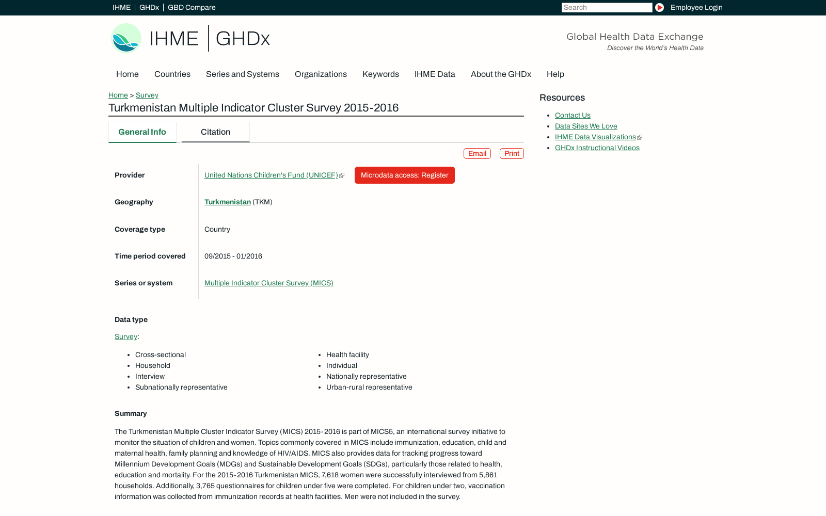Click the page title Turkmenistan Multiple Indicator Cluster Survey
826x516 pixels.
click(253, 108)
